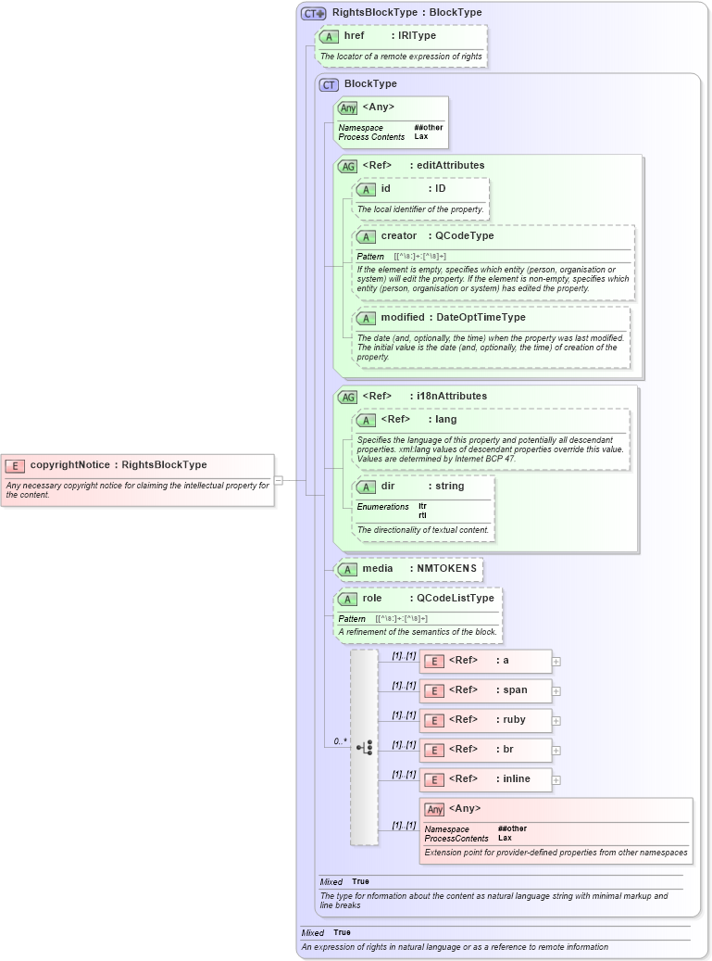Click the A icon beside href attribute
The width and height of the screenshot is (712, 961).
329,36
